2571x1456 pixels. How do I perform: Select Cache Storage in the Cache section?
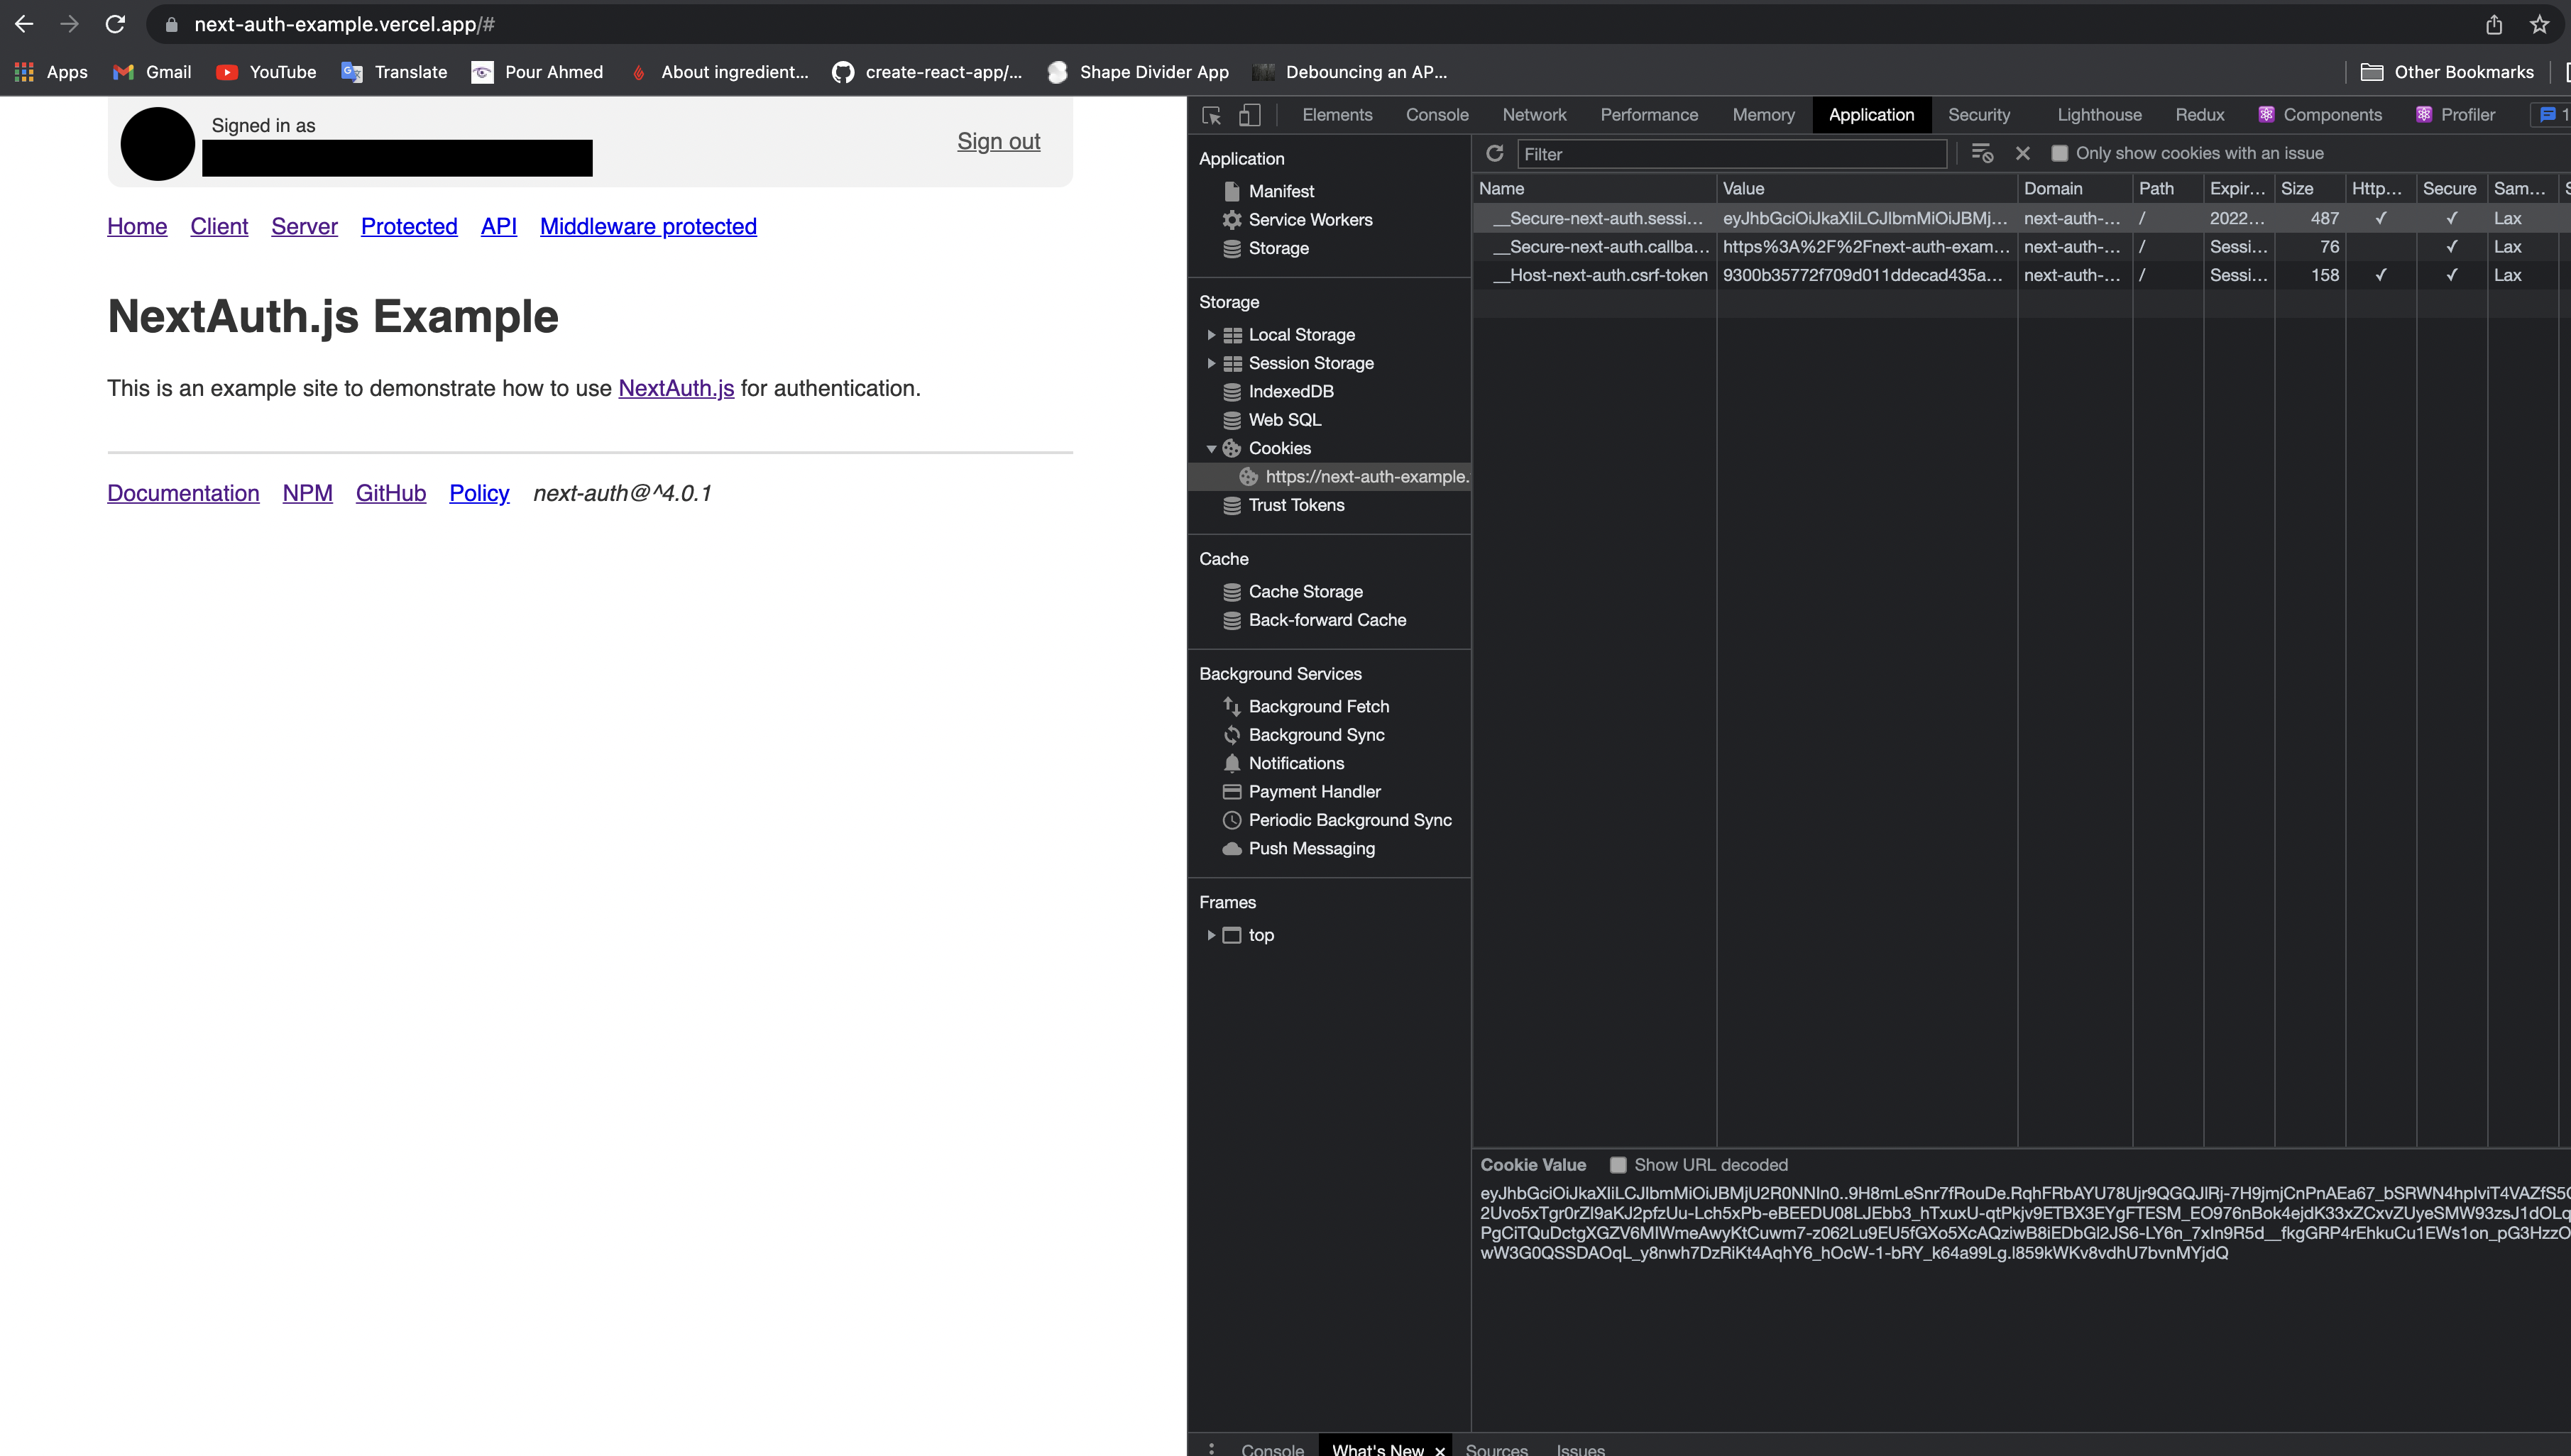pyautogui.click(x=1305, y=591)
